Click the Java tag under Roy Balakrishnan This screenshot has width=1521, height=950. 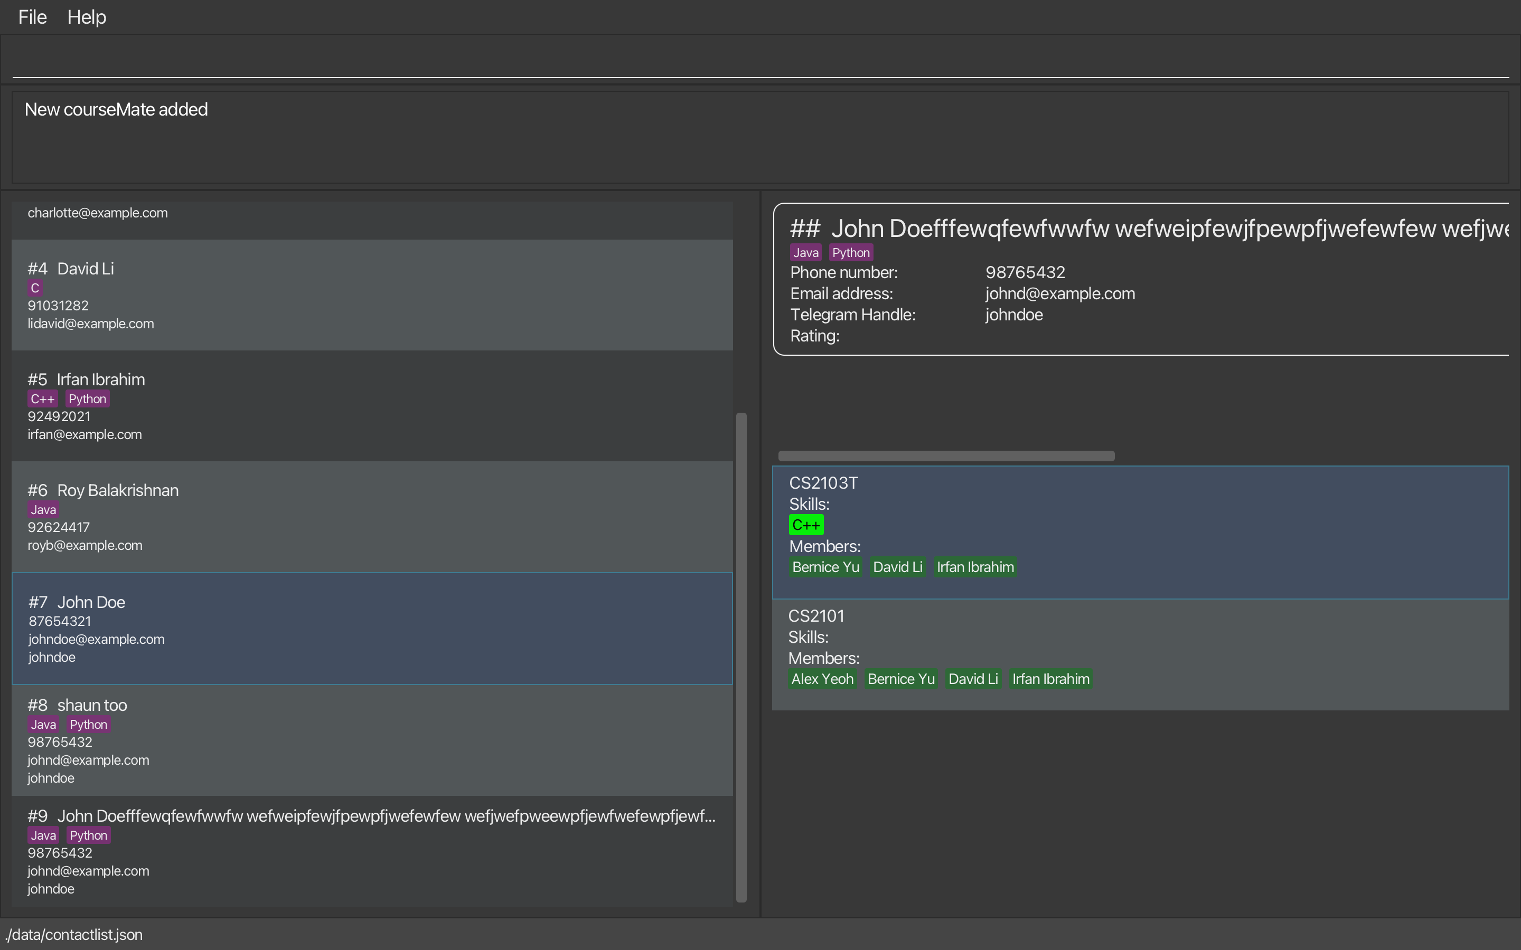[43, 509]
